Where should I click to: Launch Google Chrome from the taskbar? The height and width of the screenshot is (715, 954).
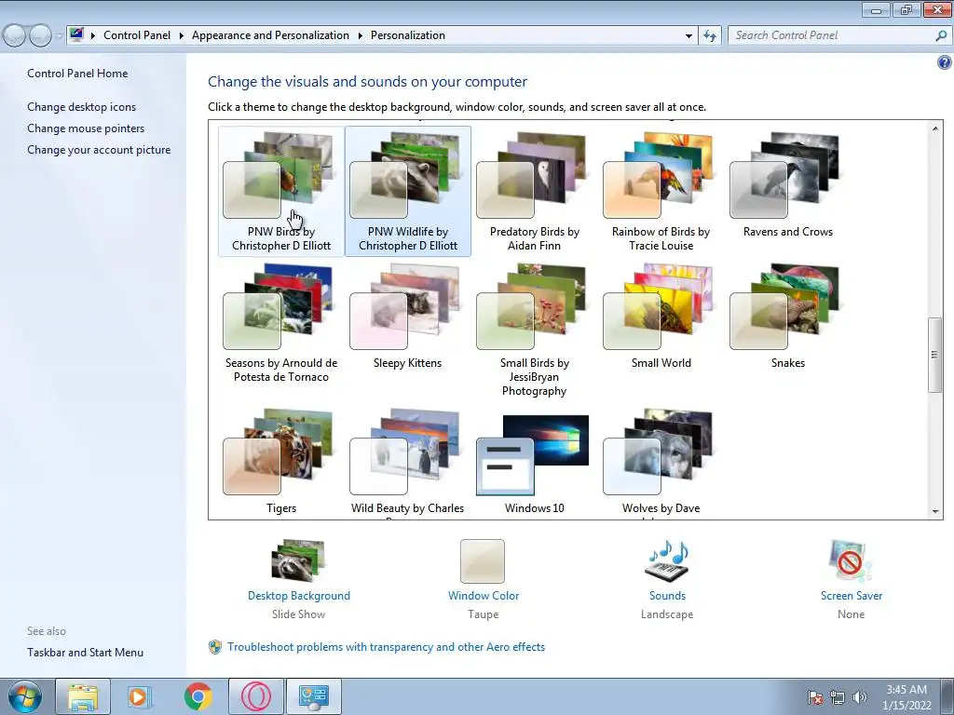pyautogui.click(x=198, y=696)
